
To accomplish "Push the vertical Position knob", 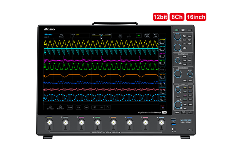I will [x=178, y=90].
